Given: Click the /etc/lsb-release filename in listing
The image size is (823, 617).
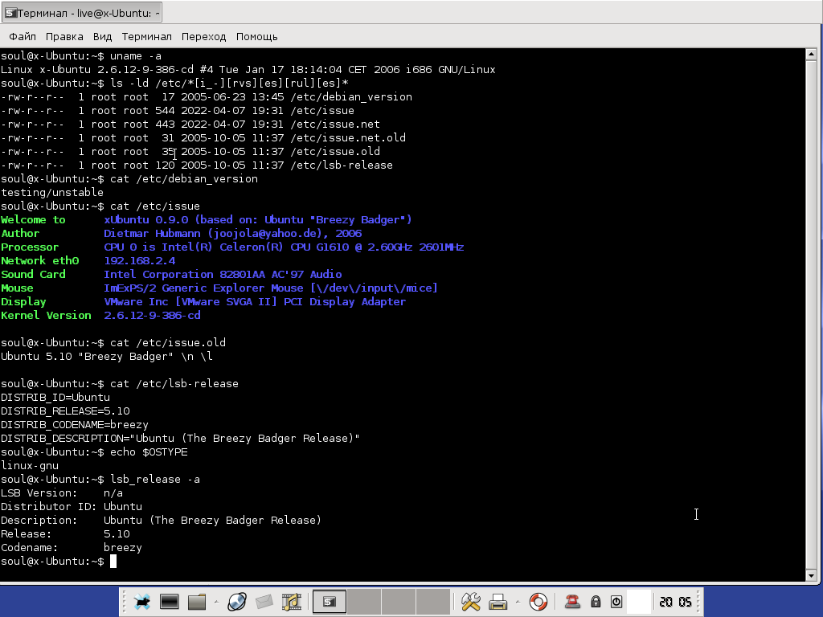Looking at the screenshot, I should [x=341, y=165].
